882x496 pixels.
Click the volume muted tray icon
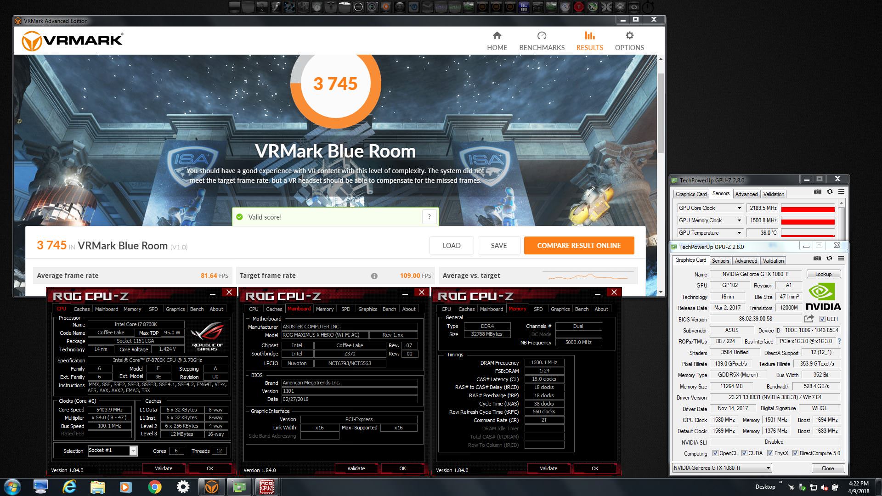point(825,487)
